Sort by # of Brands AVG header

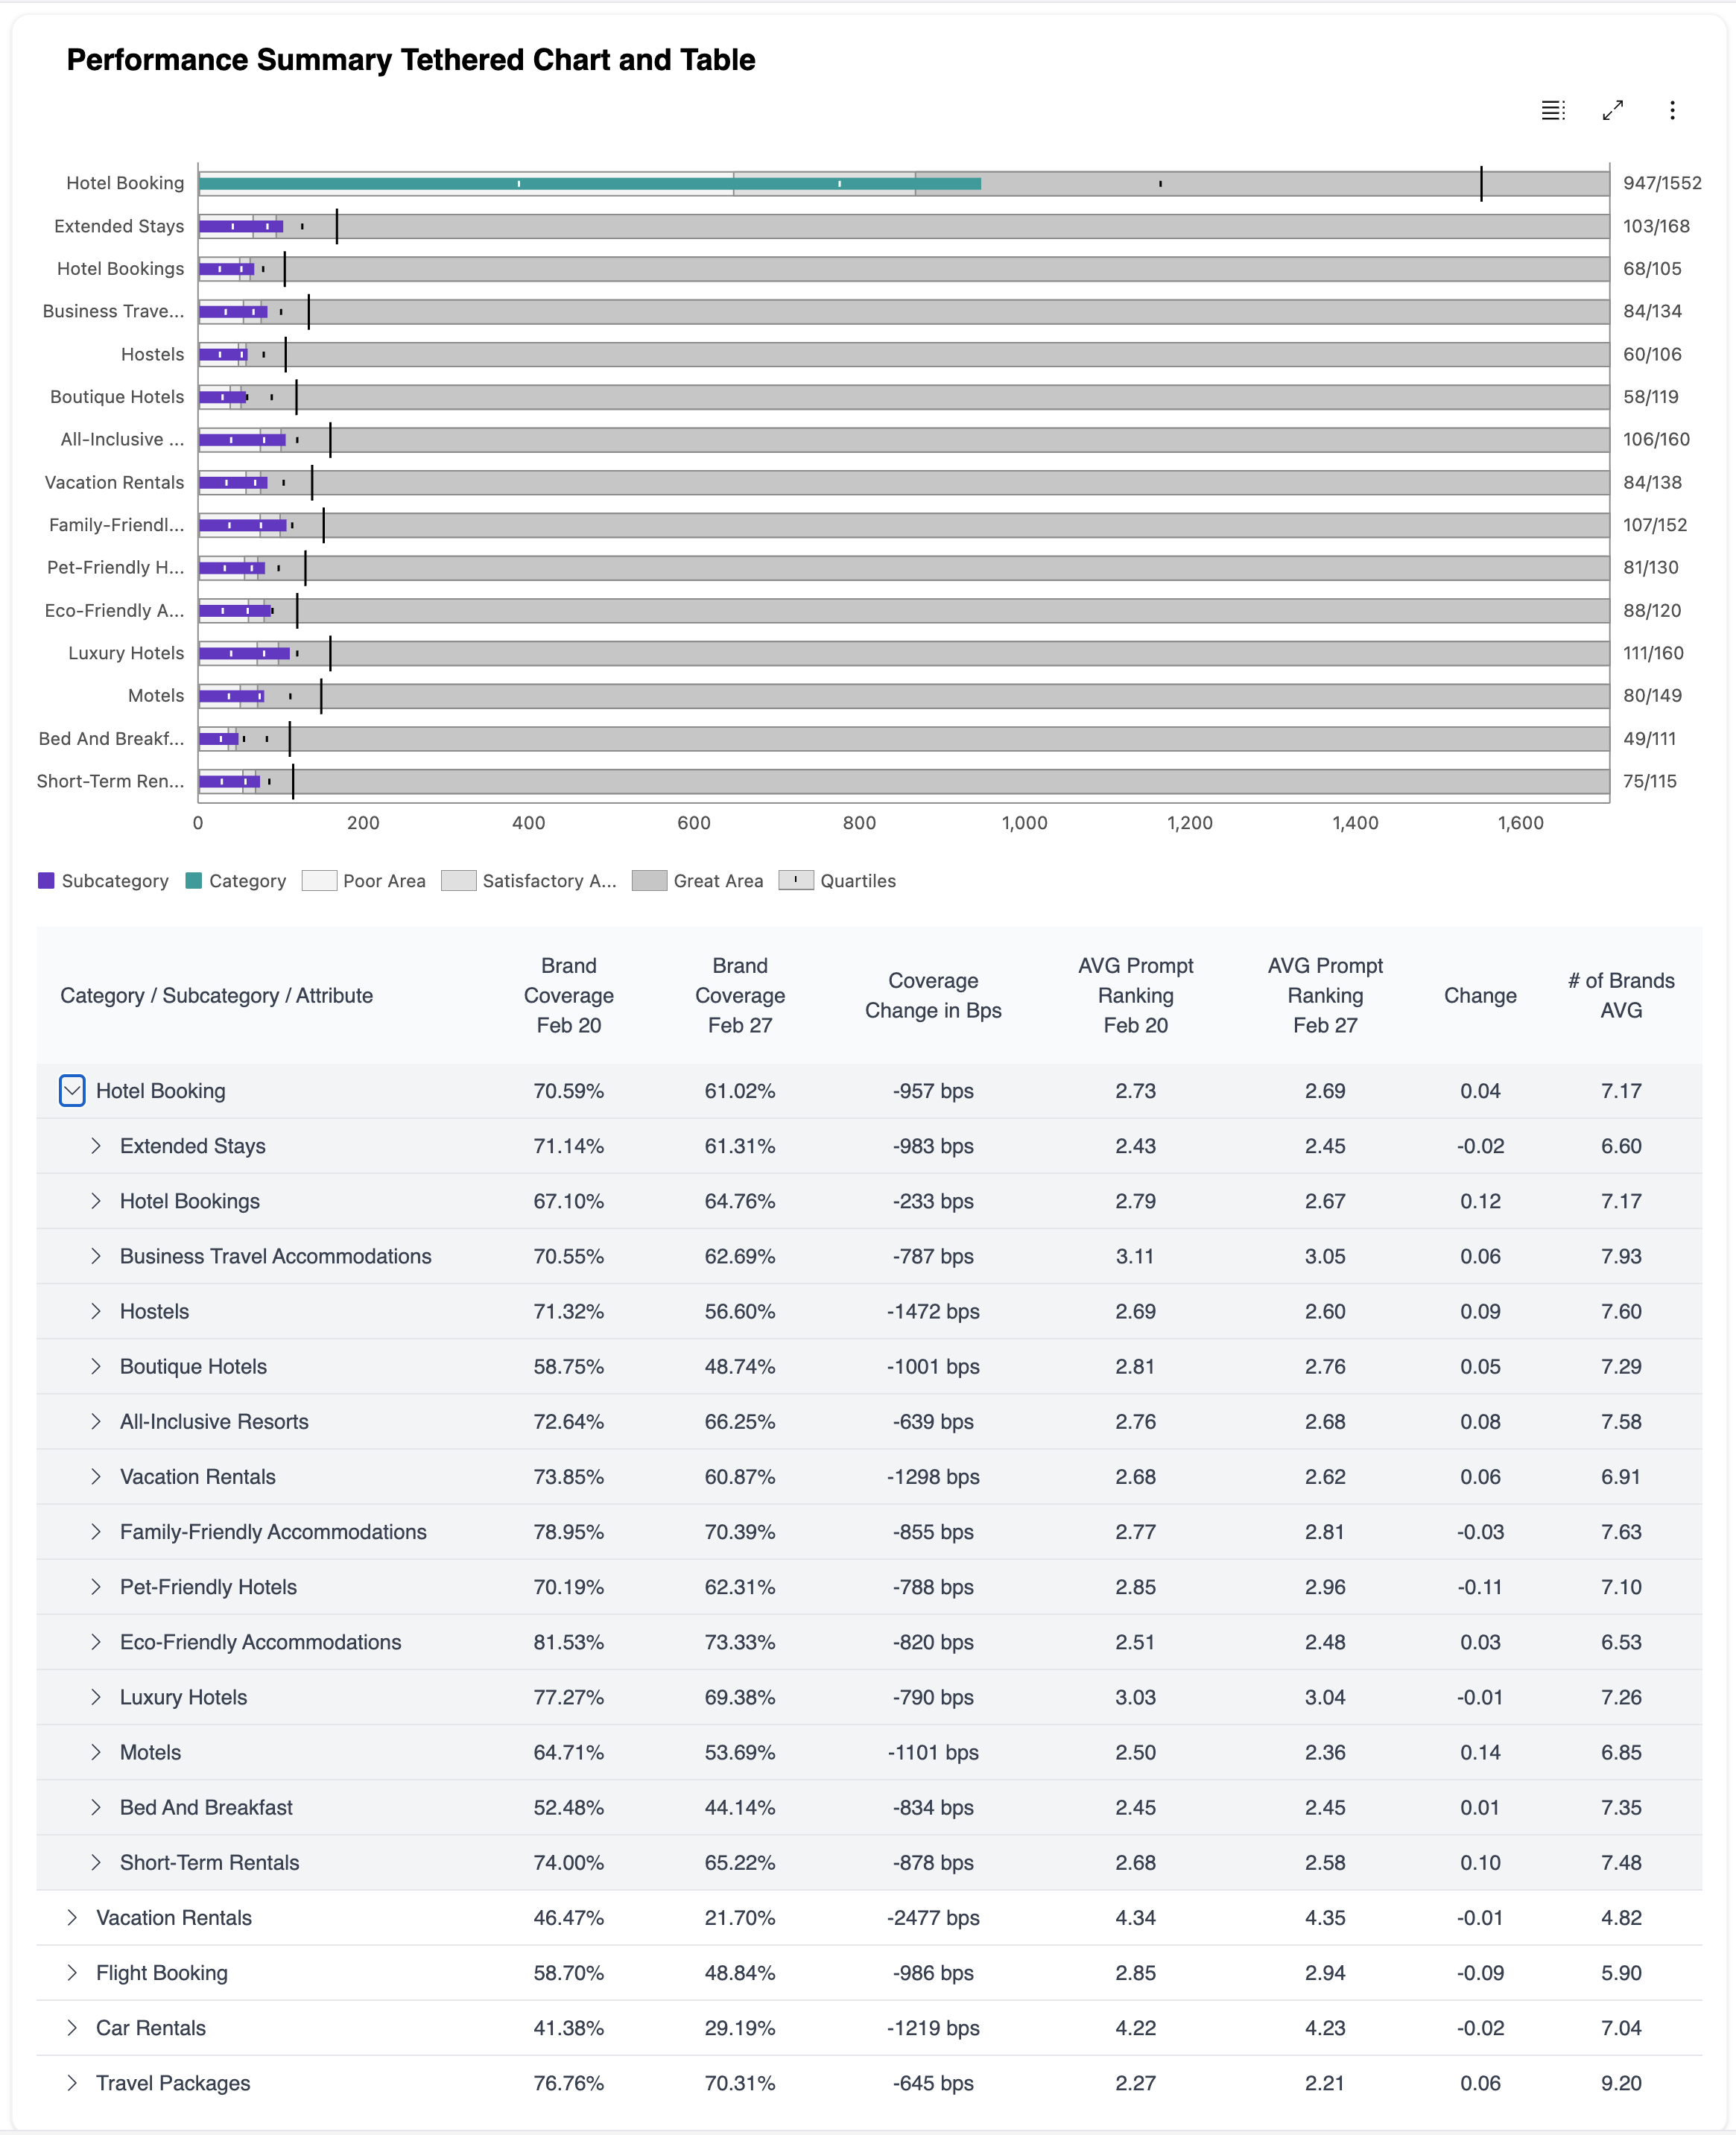(x=1621, y=996)
